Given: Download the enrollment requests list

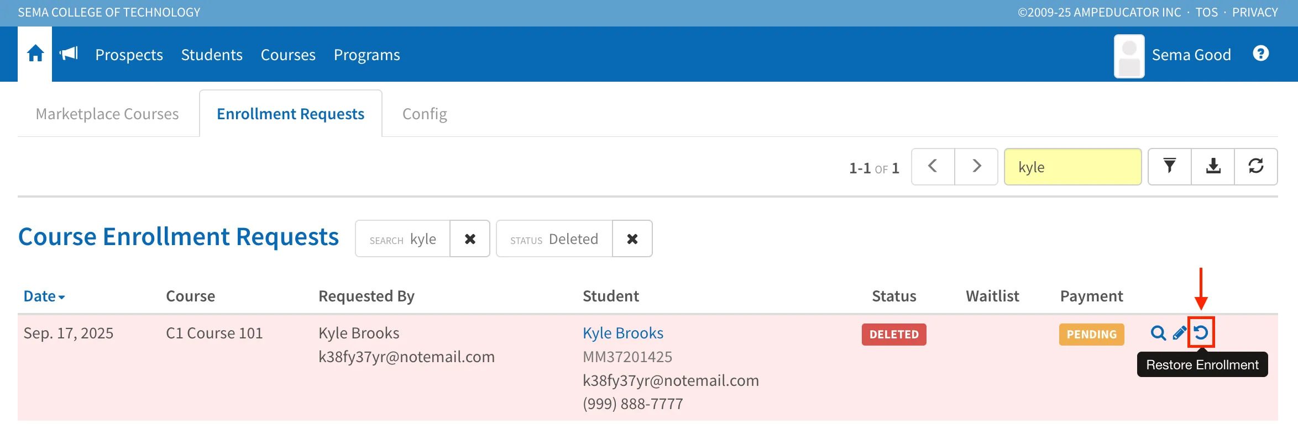Looking at the screenshot, I should tap(1213, 166).
